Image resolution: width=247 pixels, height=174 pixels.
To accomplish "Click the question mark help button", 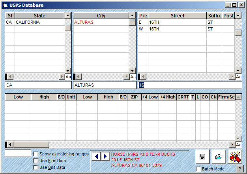I will pos(240,169).
